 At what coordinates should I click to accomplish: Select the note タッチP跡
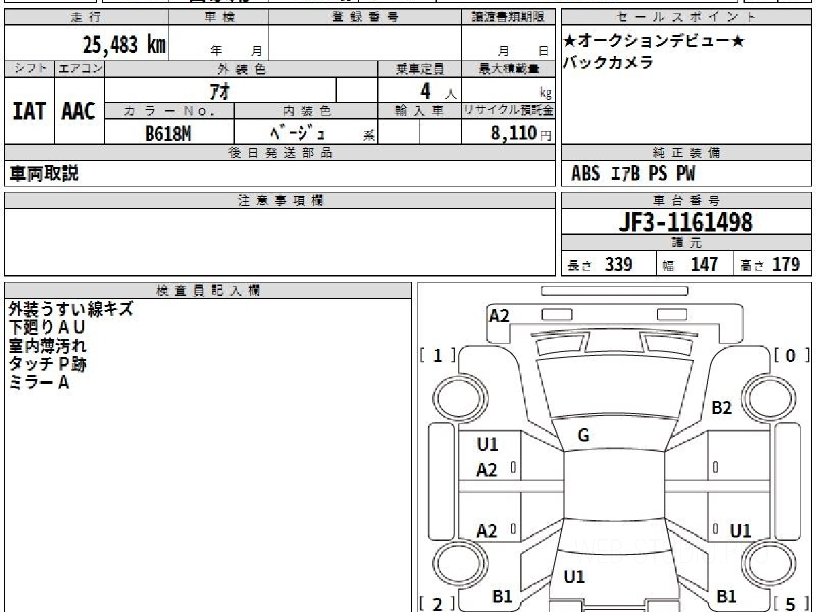pos(48,364)
